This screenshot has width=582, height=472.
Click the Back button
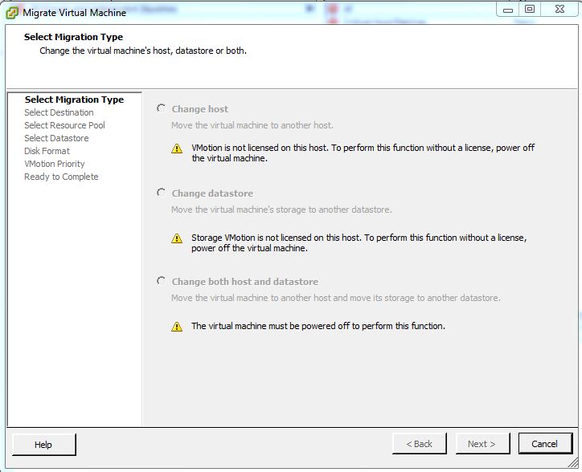pyautogui.click(x=419, y=444)
